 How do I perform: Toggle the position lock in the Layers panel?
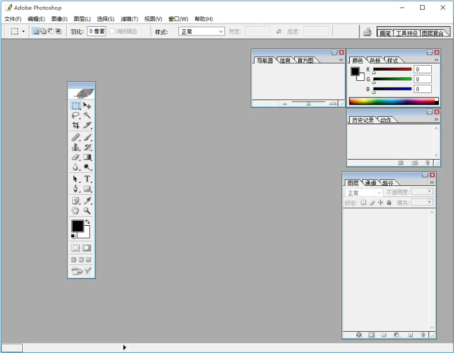coord(380,202)
